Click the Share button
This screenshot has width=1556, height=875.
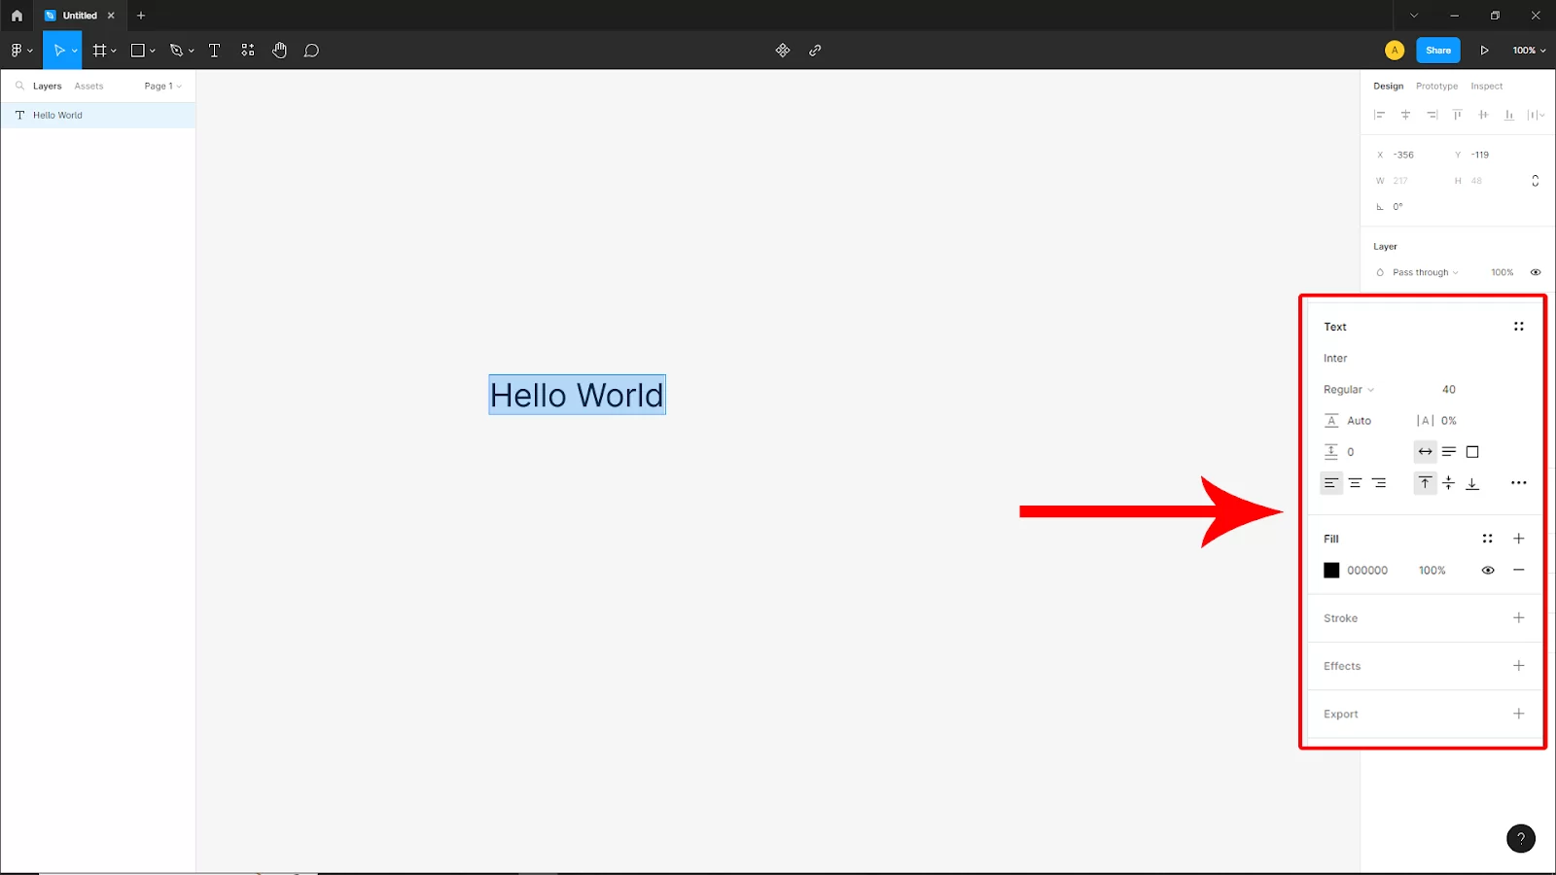pos(1438,51)
